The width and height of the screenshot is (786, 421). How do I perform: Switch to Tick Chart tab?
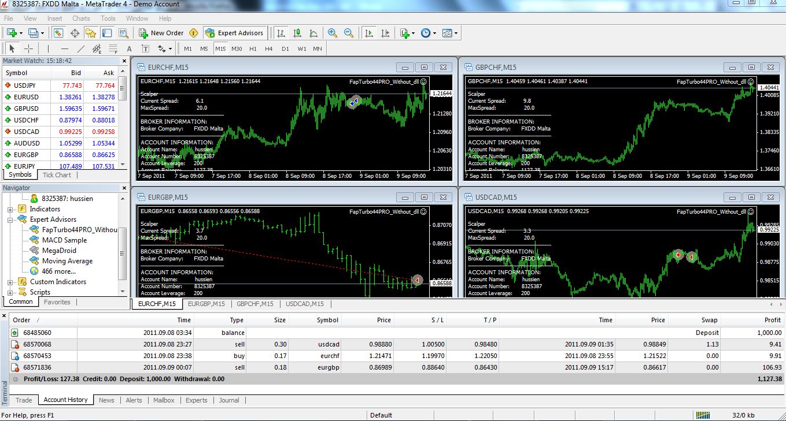point(57,175)
